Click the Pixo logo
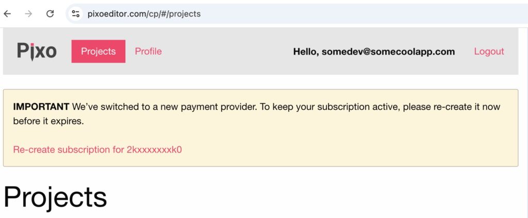Viewport: 528px width, 218px height. click(37, 51)
